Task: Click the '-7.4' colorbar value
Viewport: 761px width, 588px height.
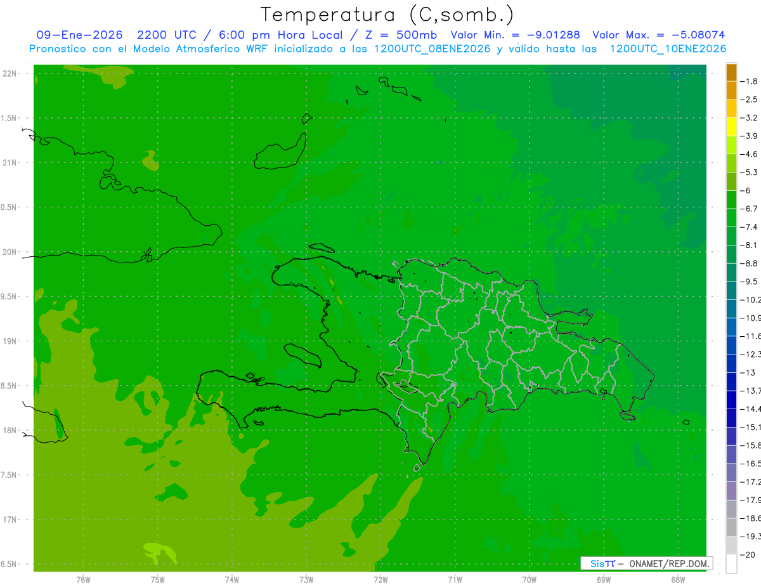Action: pyautogui.click(x=750, y=226)
